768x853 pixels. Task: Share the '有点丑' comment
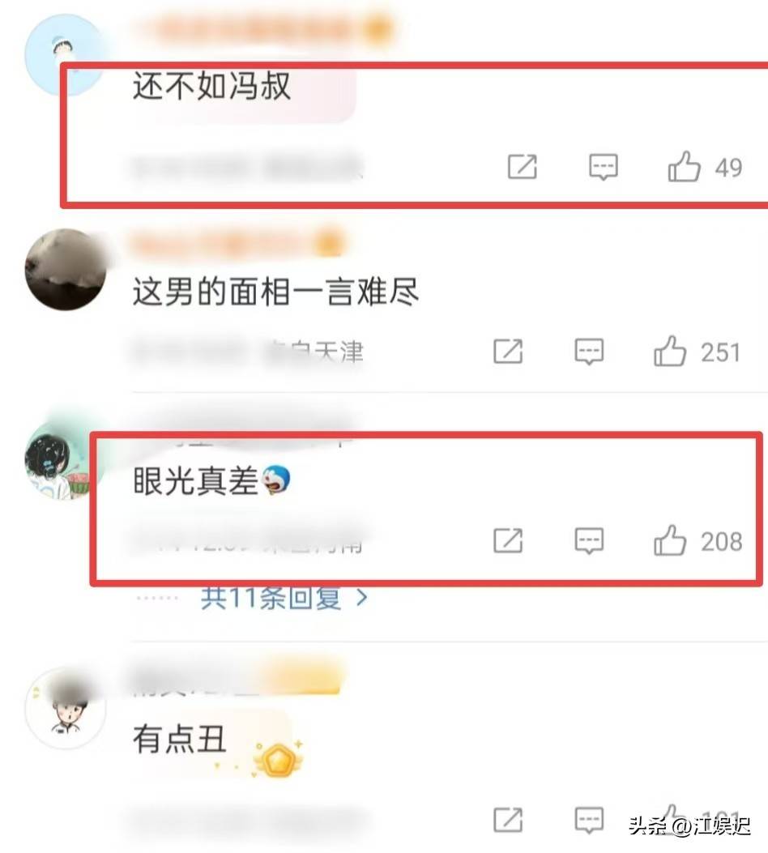508,819
